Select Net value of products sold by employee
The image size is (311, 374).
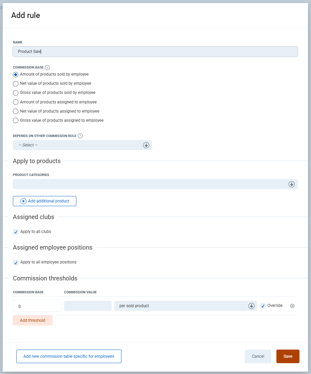pos(16,83)
